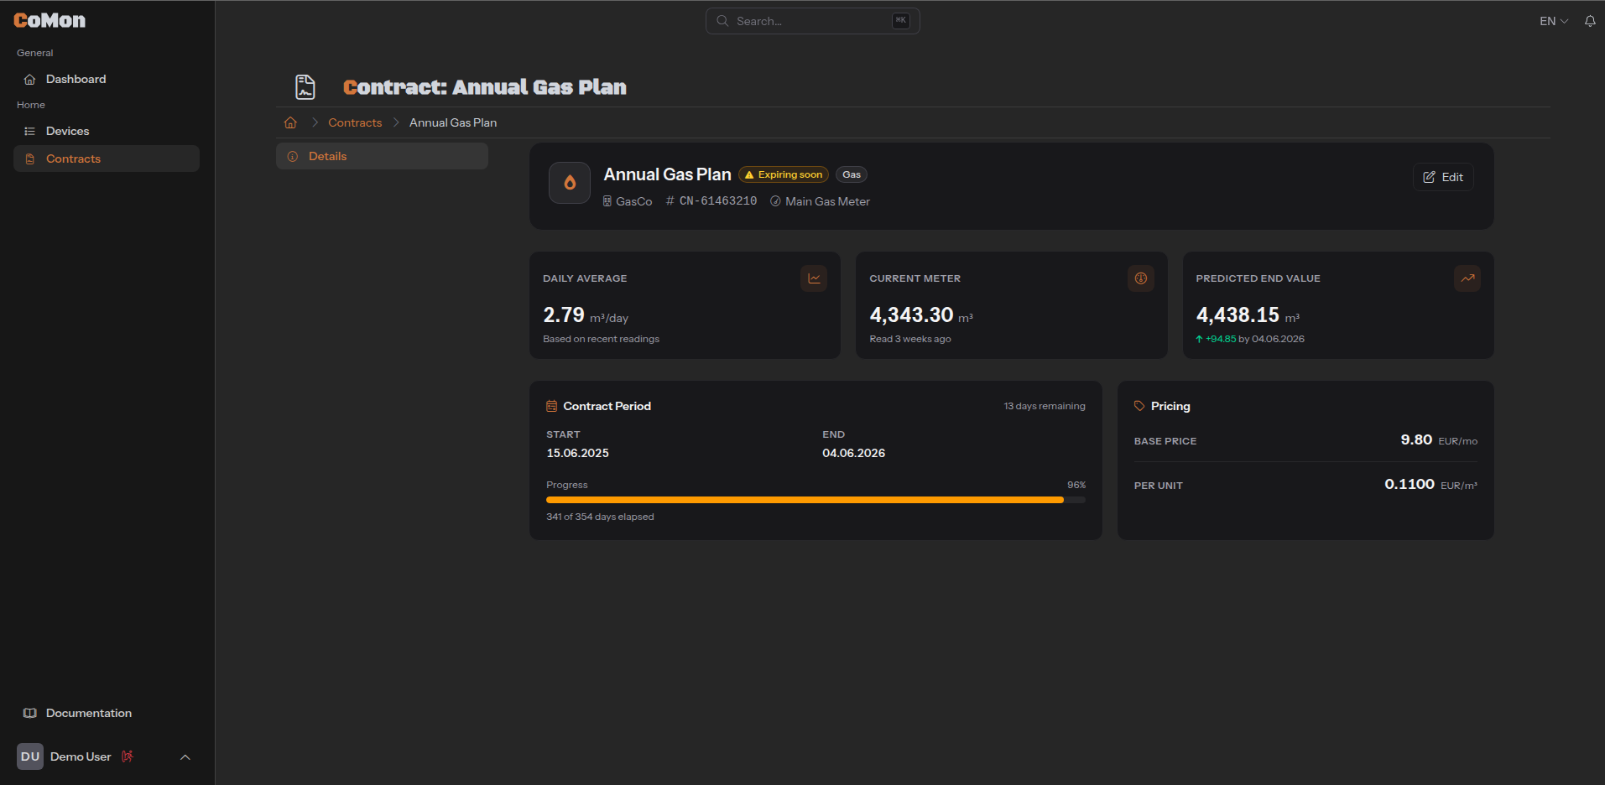Click the red icon next to Demo User

pyautogui.click(x=128, y=756)
